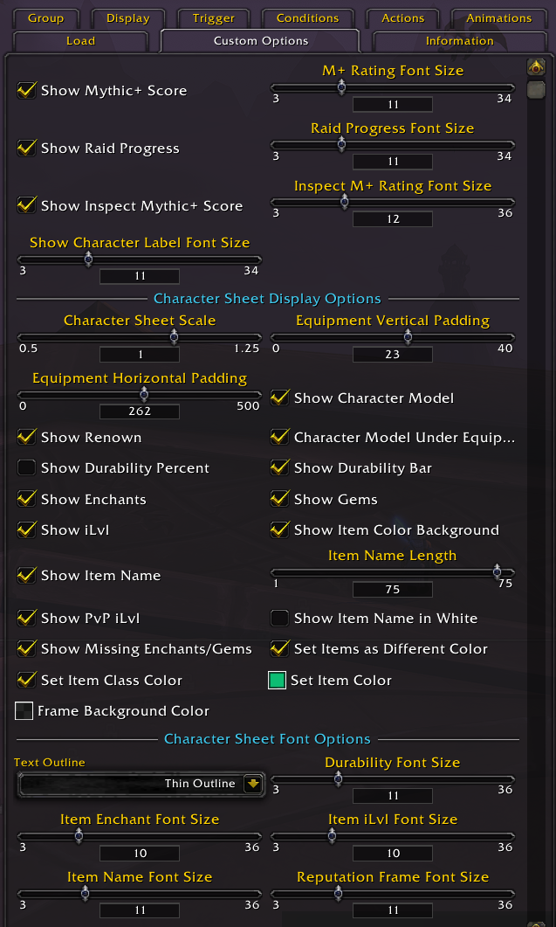The width and height of the screenshot is (556, 927).
Task: Toggle Show Item Name in White
Action: (x=280, y=619)
